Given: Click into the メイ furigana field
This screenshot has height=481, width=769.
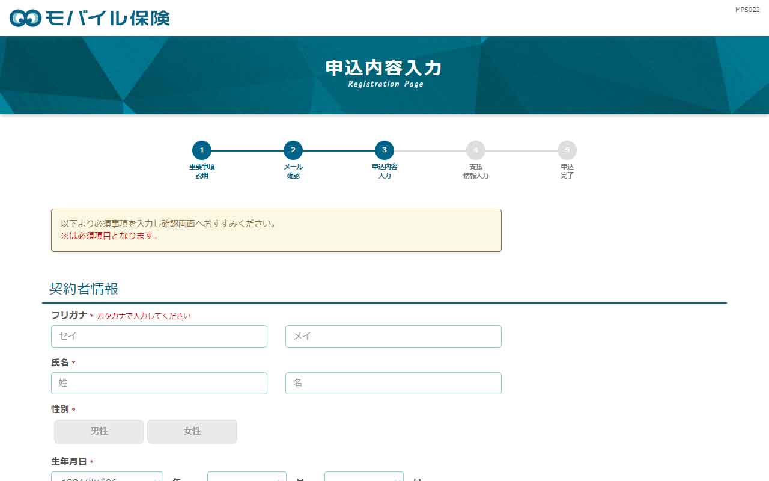Looking at the screenshot, I should [394, 336].
